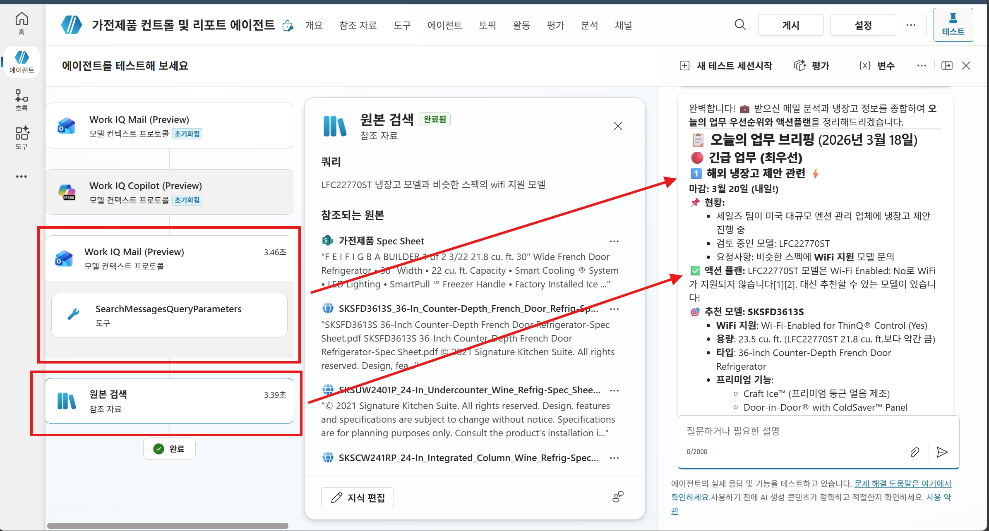This screenshot has width=989, height=531.
Task: Open the 흐름 sidebar icon
Action: 22,100
